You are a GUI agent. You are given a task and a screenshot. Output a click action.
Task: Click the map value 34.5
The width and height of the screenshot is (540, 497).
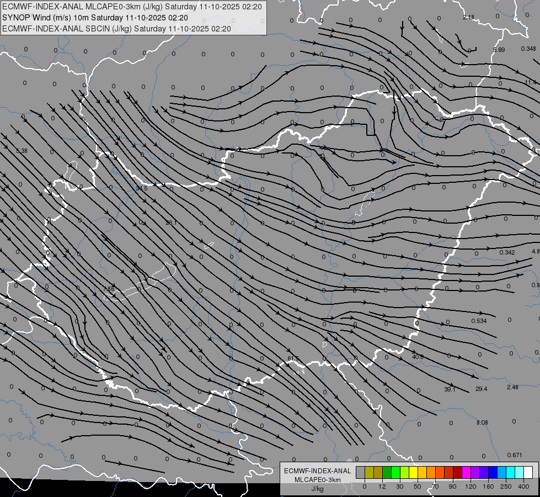click(142, 188)
